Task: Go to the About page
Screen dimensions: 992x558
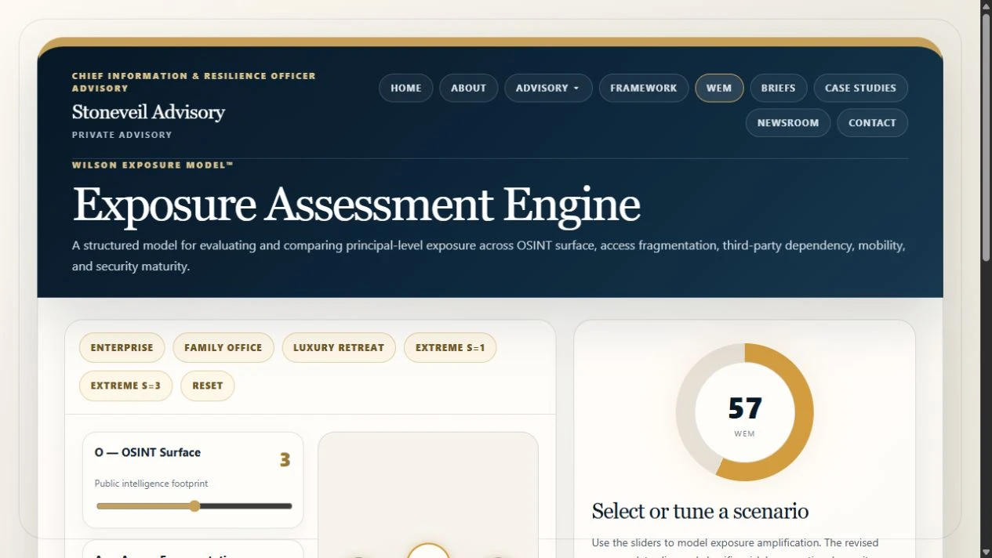Action: click(x=468, y=88)
